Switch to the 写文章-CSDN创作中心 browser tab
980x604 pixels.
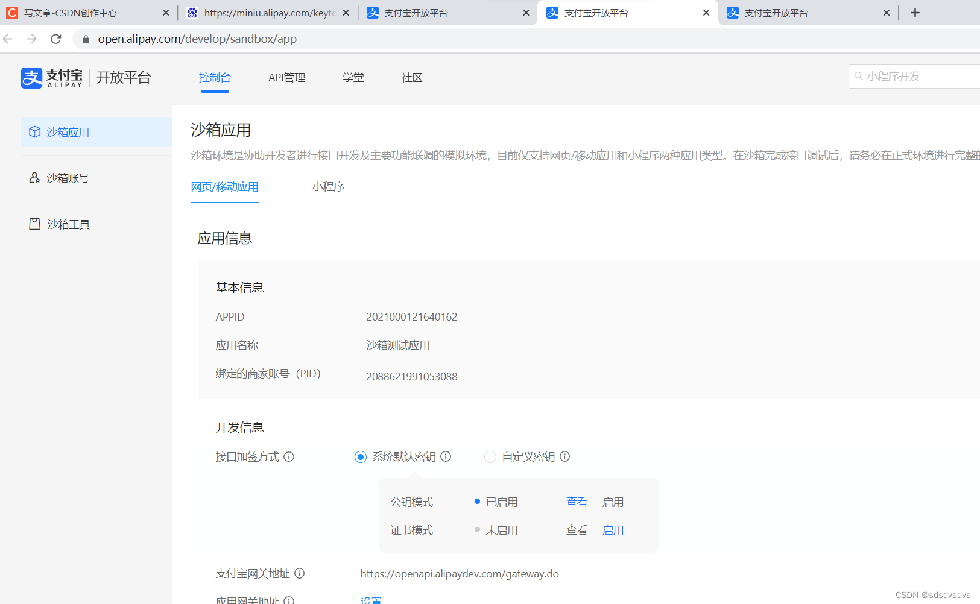point(89,13)
